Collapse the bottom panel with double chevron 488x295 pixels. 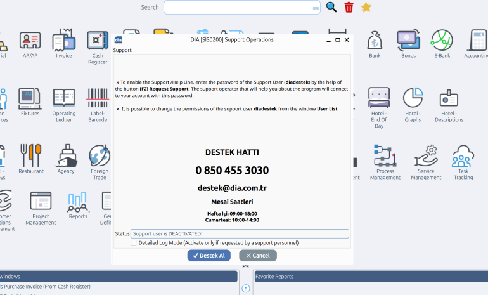point(245,266)
